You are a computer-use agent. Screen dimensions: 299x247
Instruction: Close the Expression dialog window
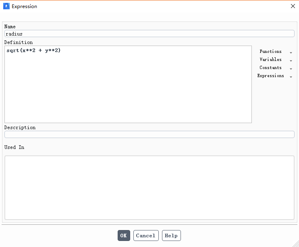pyautogui.click(x=293, y=6)
